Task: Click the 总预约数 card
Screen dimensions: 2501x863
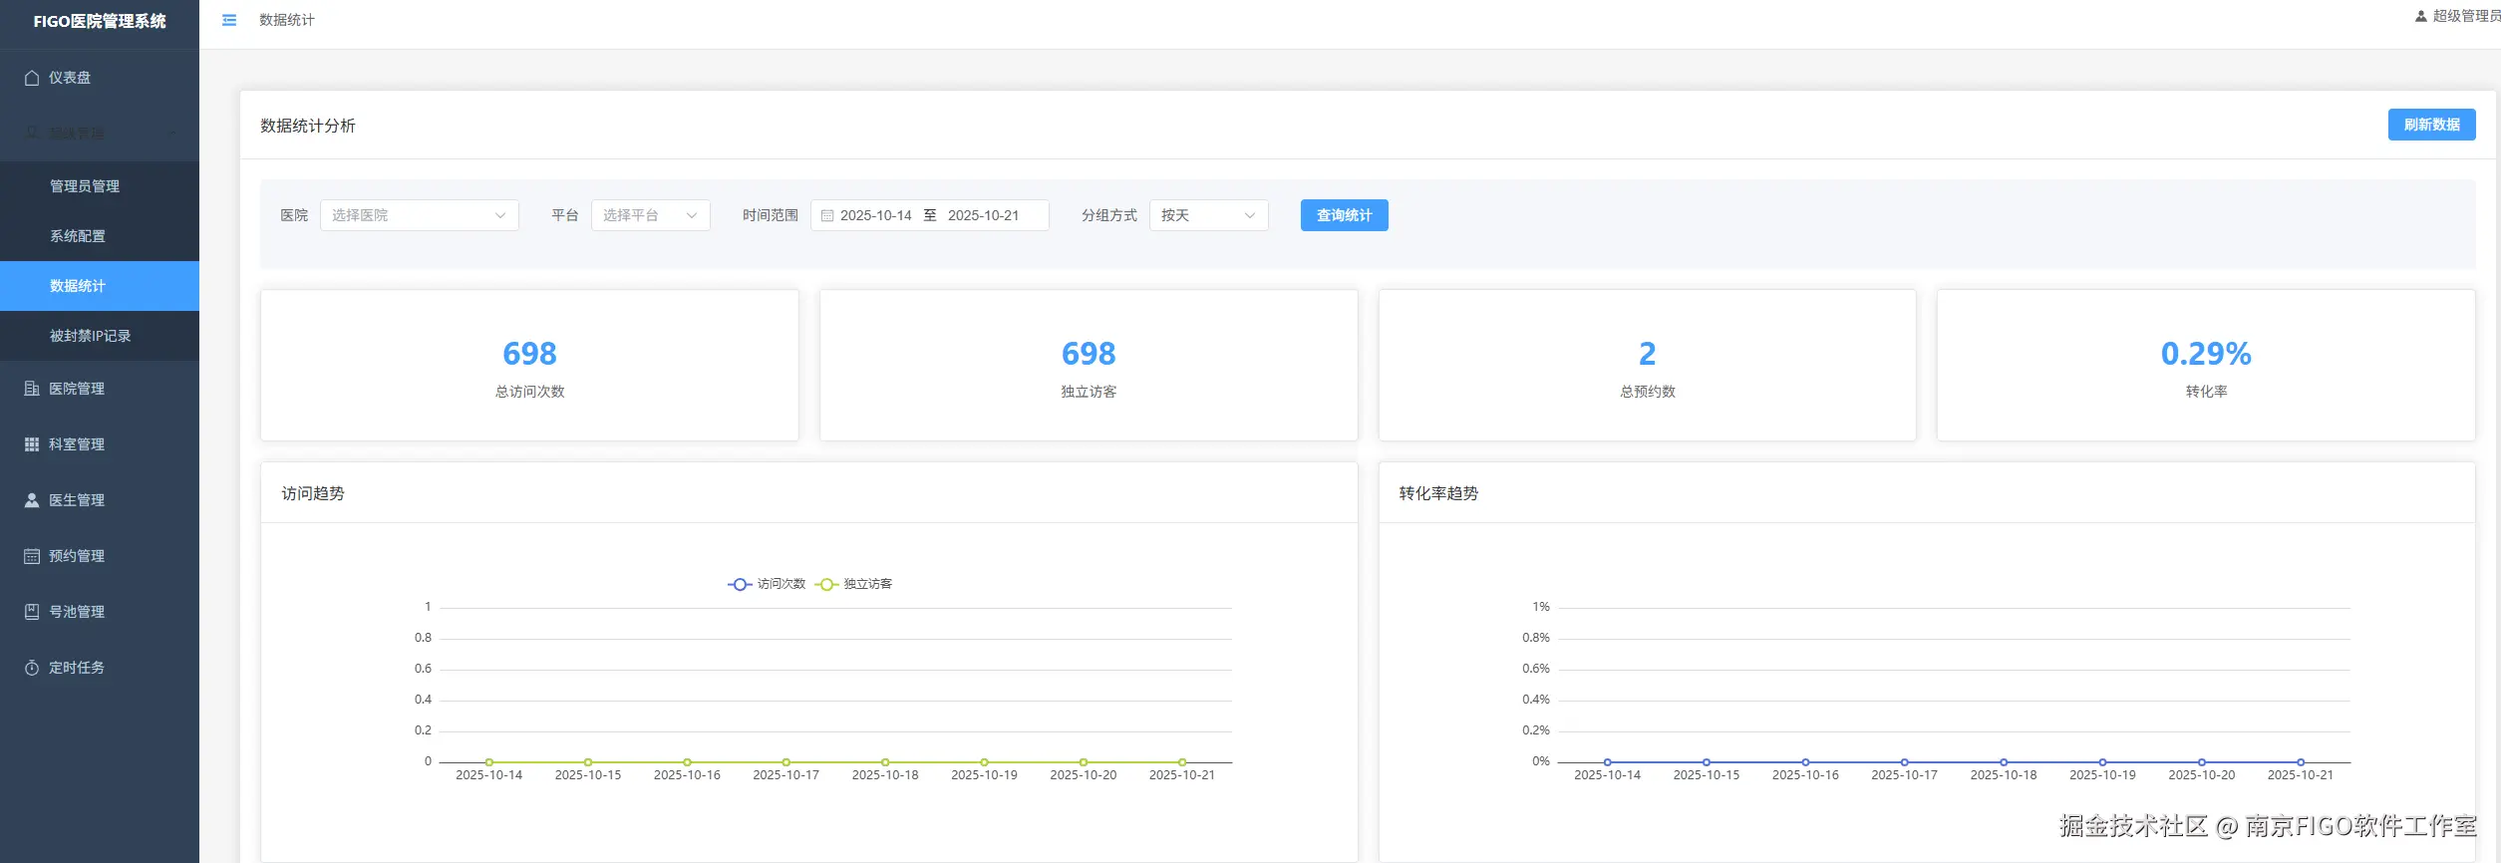Action: (1647, 365)
